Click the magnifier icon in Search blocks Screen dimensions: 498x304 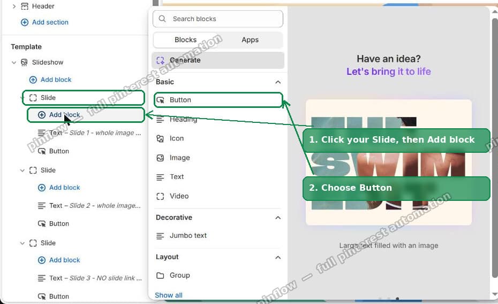click(x=162, y=19)
